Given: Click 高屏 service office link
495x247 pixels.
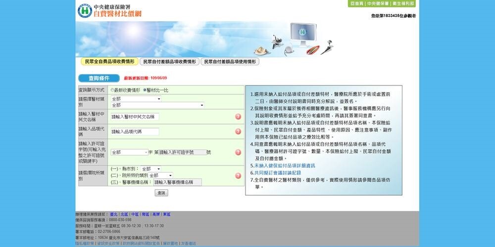Looking at the screenshot, I should pos(156,214).
